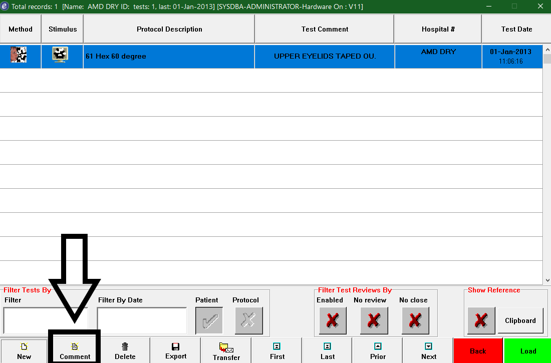Screen dimensions: 551x363
Task: Jump to First record
Action: tap(277, 350)
